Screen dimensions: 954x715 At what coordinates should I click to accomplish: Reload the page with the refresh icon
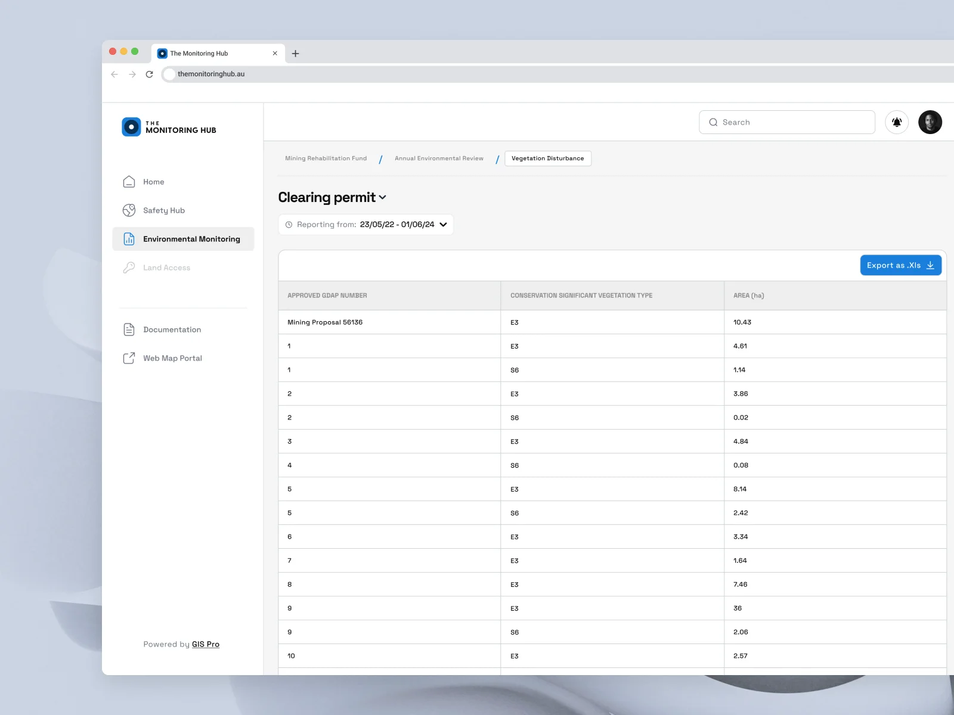point(150,74)
